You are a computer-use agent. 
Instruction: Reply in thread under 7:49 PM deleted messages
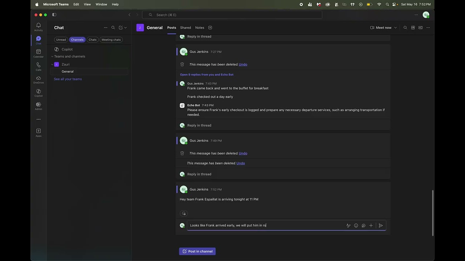tap(199, 174)
